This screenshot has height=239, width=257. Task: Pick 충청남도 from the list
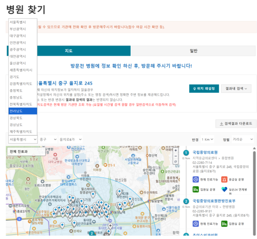pyautogui.click(x=23, y=97)
